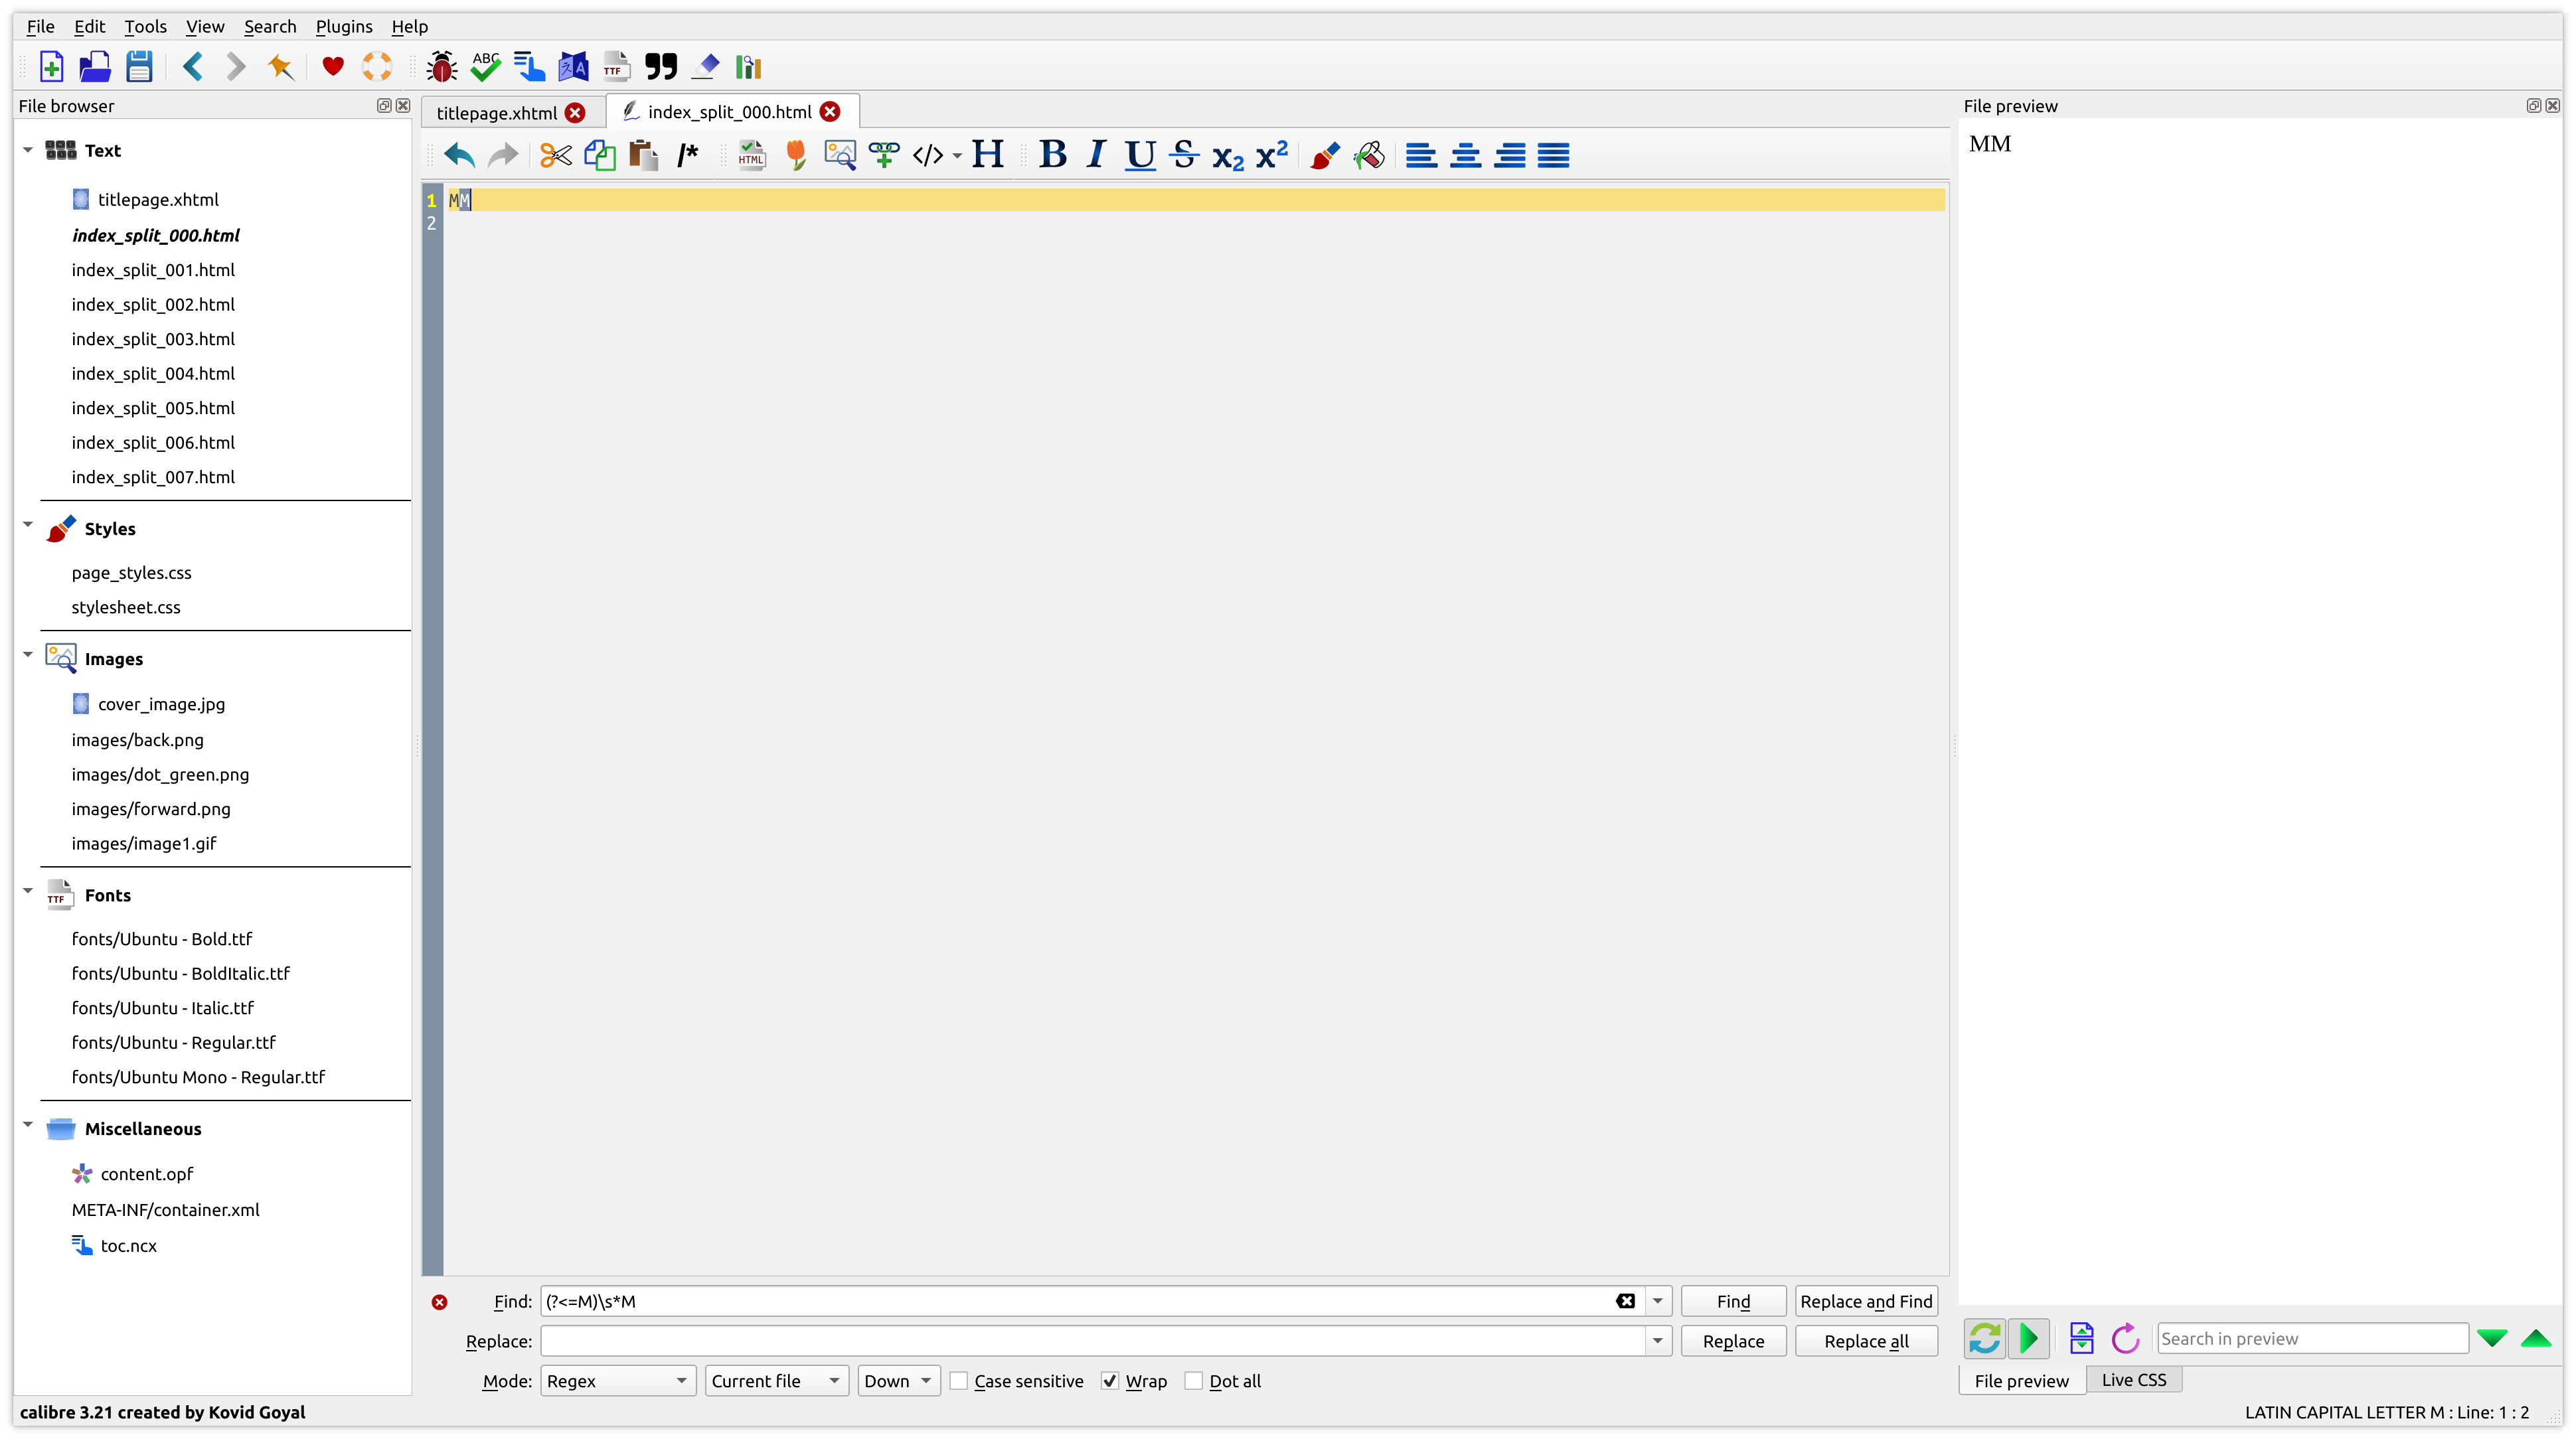Enable the Case sensitive checkbox
The width and height of the screenshot is (2576, 1439).
tap(958, 1381)
